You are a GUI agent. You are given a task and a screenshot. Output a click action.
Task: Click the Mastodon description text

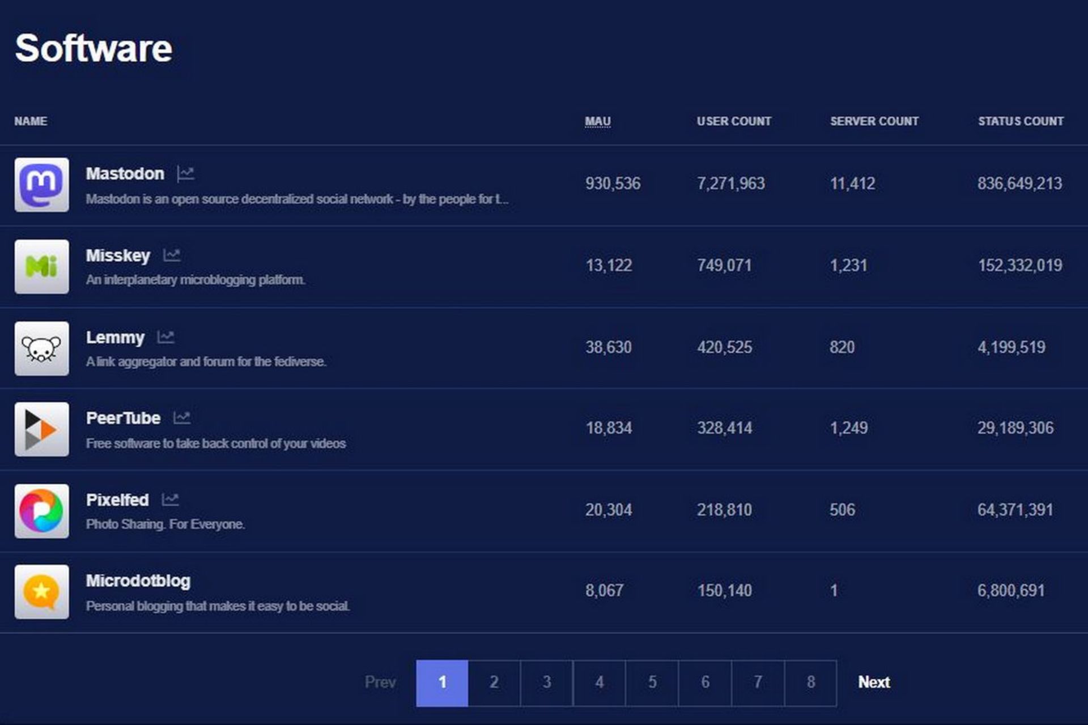click(x=297, y=199)
